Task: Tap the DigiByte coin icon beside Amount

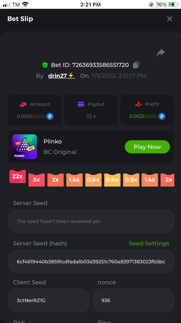Action: [x=50, y=116]
